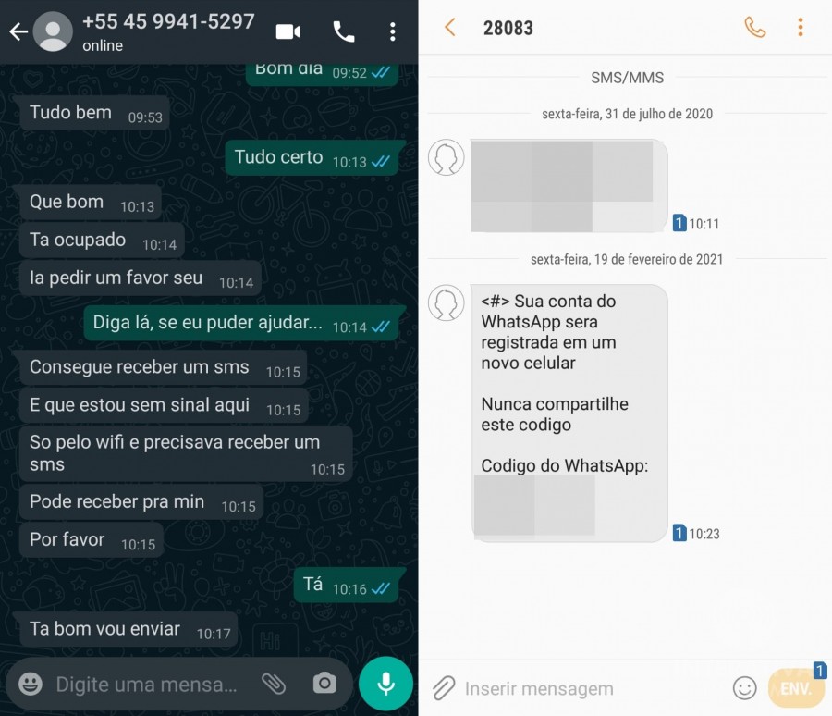Image resolution: width=832 pixels, height=716 pixels.
Task: Tap the WhatsApp back arrow
Action: click(x=18, y=31)
